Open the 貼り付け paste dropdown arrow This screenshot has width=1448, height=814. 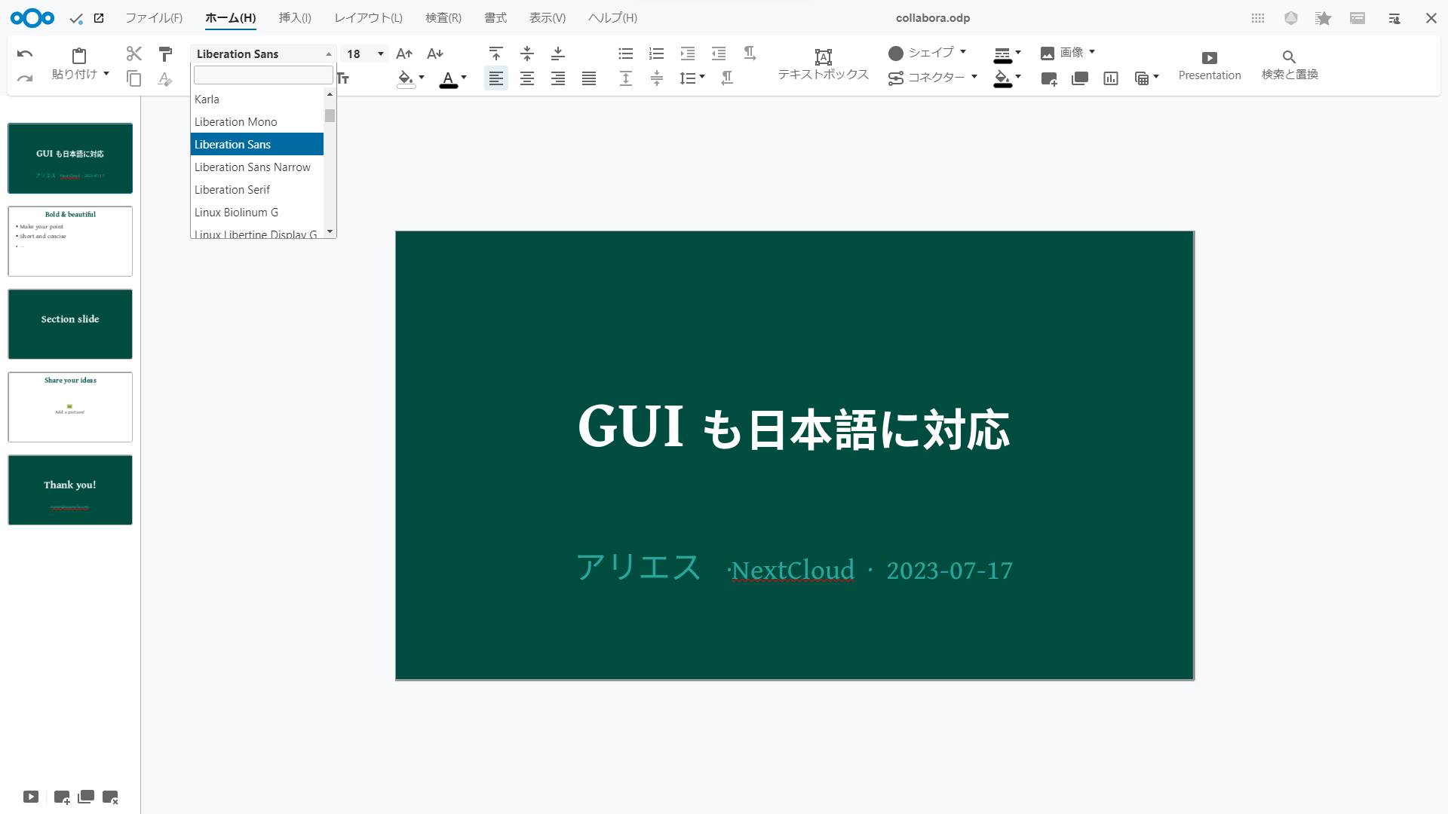pos(106,74)
